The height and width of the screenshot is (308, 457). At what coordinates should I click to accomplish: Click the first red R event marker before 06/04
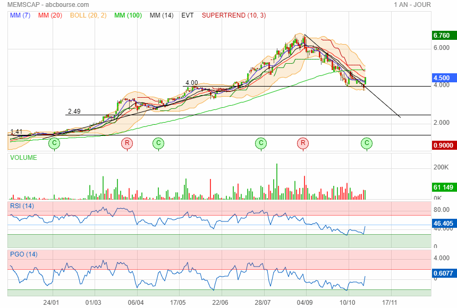pos(127,143)
